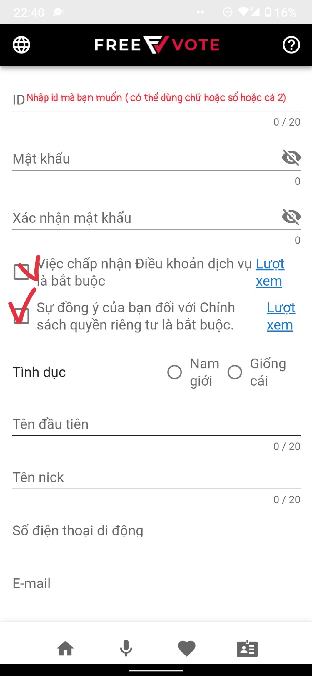Open the microphone tab in bottom bar

click(126, 648)
